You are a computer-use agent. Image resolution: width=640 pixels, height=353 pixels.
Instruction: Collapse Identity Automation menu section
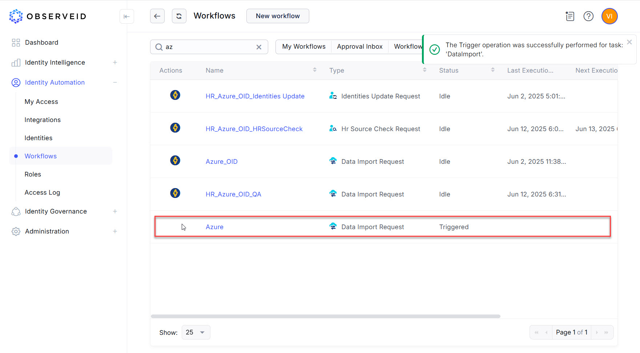(115, 82)
